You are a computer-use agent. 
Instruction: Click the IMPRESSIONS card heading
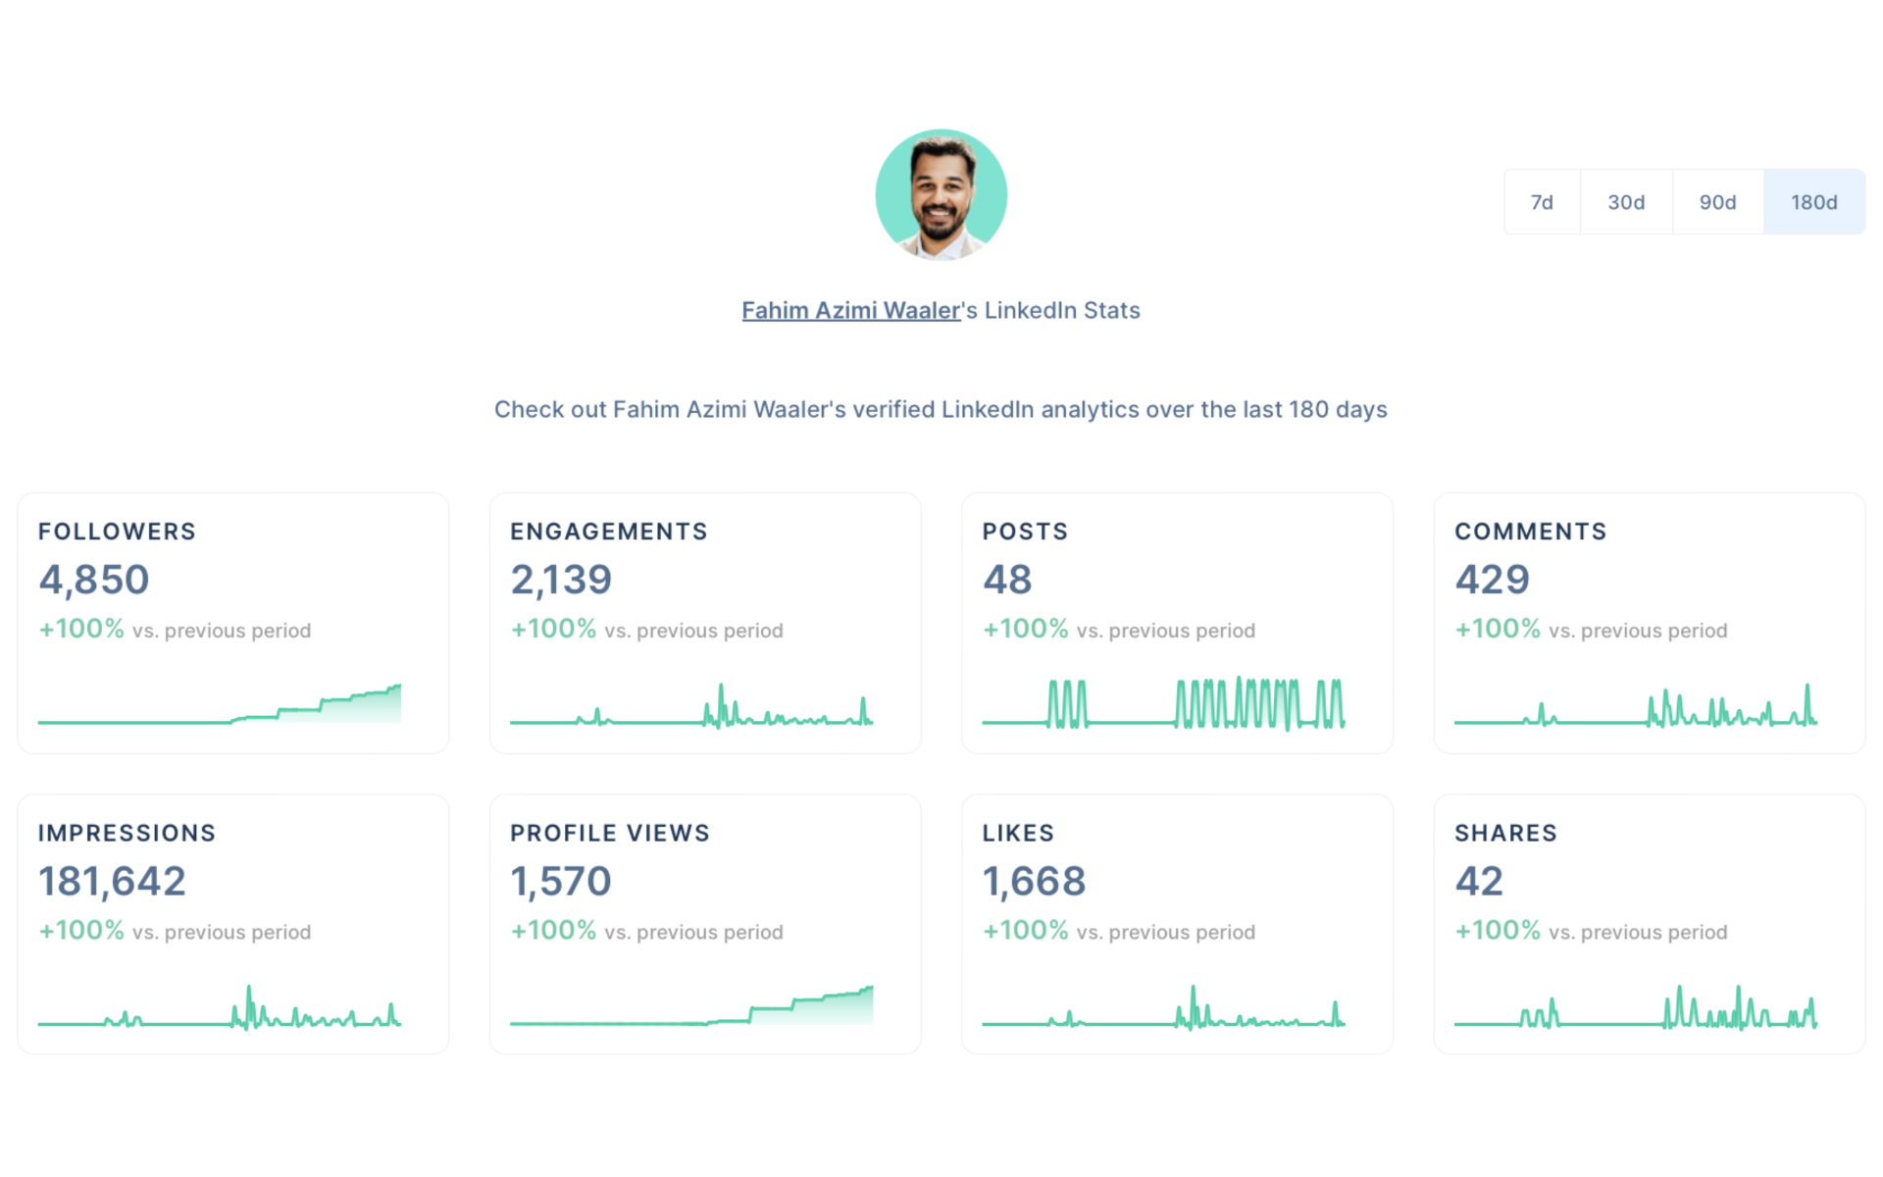[127, 833]
